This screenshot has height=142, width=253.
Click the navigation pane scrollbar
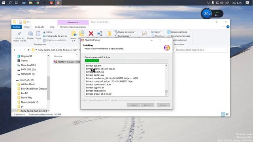tap(48, 88)
